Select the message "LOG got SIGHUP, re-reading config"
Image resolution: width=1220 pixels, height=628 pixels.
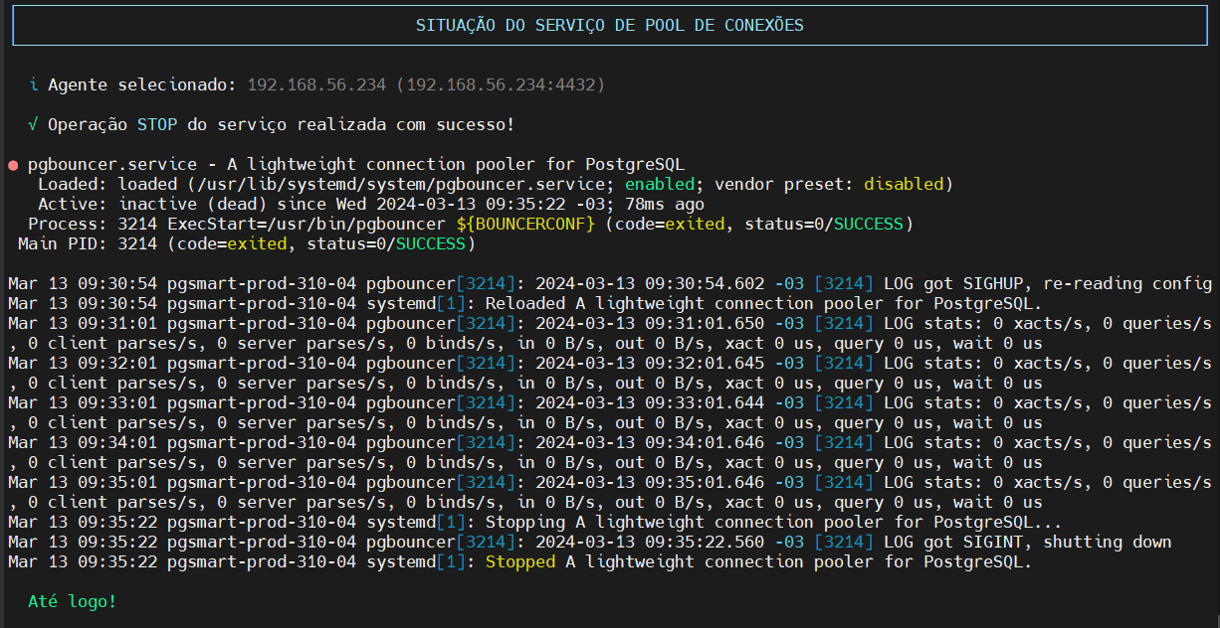[1048, 283]
